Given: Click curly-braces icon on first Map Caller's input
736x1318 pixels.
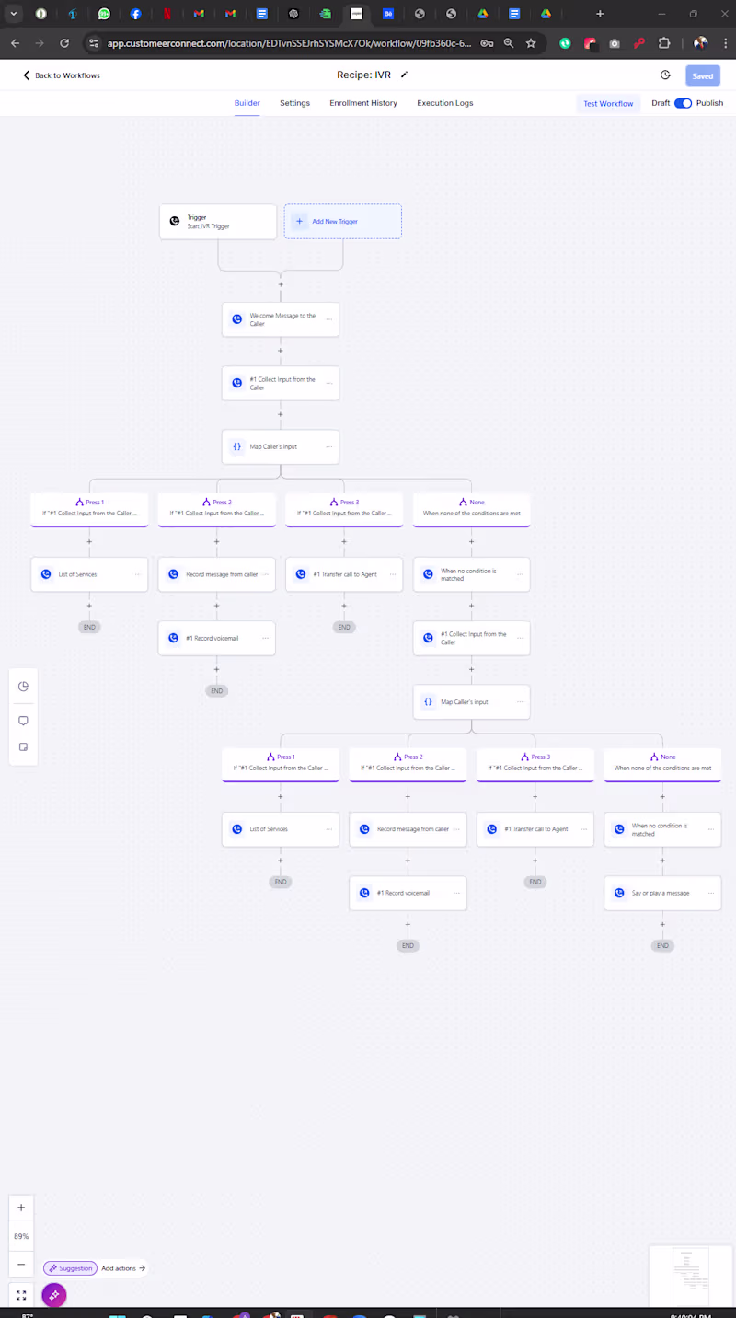Looking at the screenshot, I should [237, 446].
